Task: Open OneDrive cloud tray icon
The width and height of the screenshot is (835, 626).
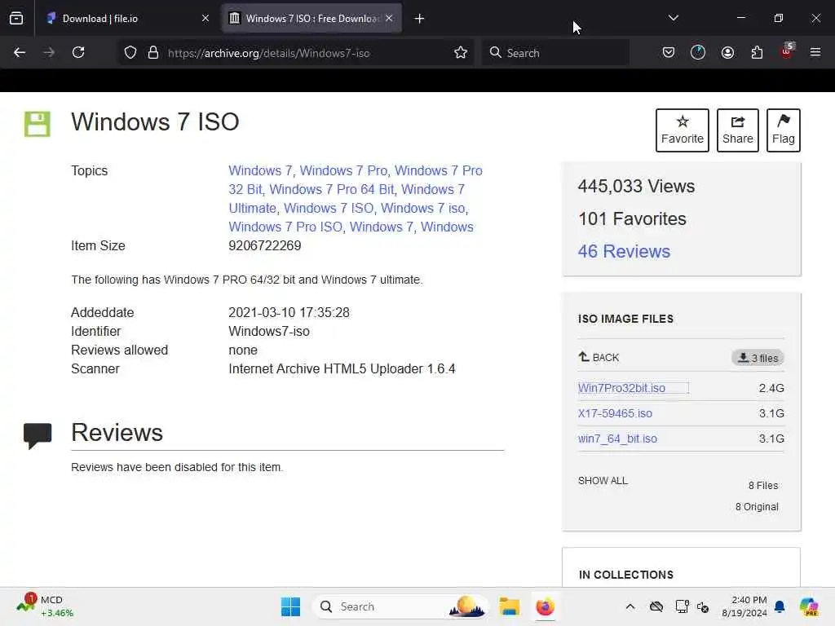Action: click(656, 606)
